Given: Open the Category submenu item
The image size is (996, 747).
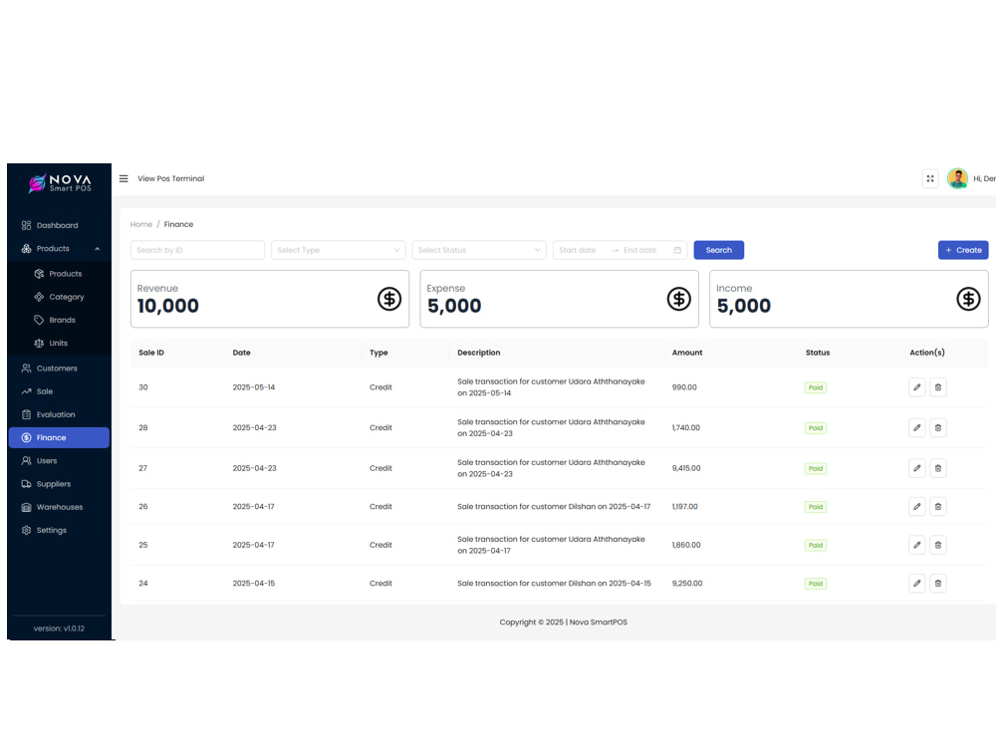Looking at the screenshot, I should 59,297.
